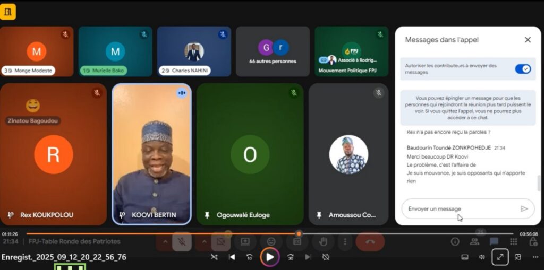Toggle the repeat playback icon

326,257
